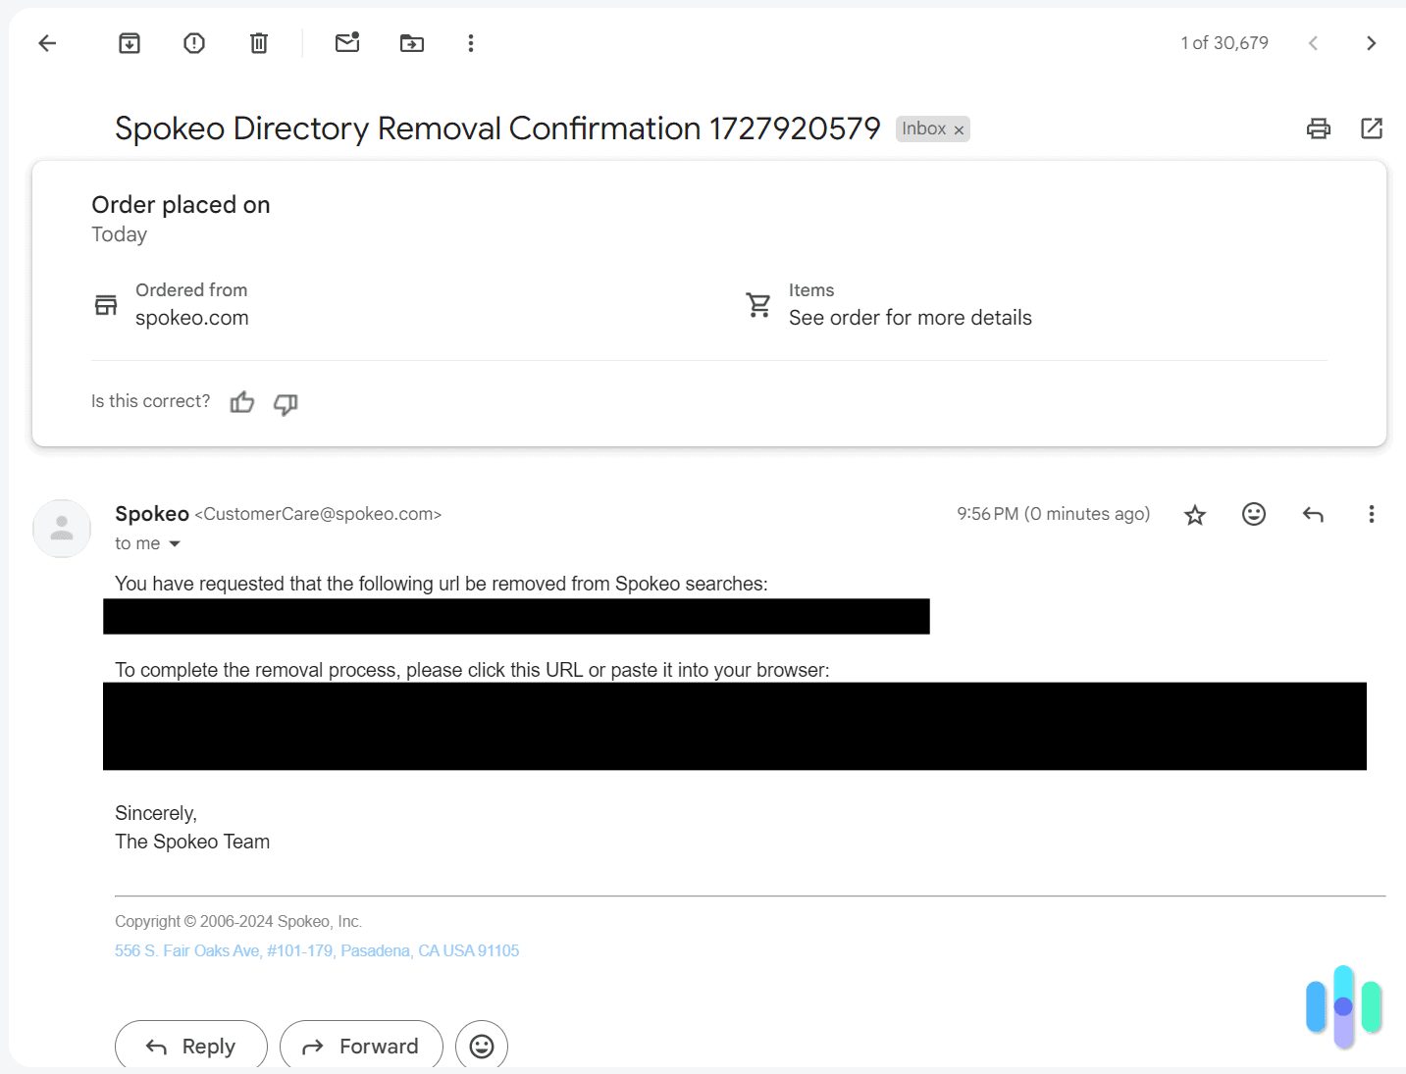Give thumbs up on order summary accuracy
This screenshot has width=1406, height=1074.
tap(241, 402)
